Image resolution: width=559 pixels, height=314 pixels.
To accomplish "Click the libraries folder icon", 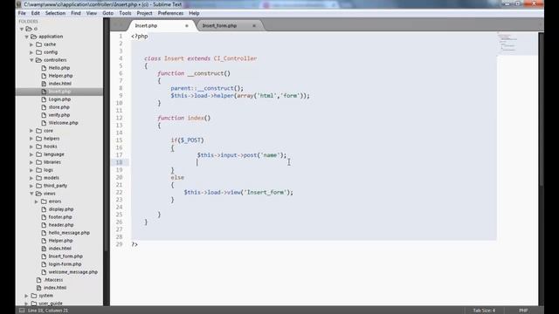I will (x=38, y=162).
